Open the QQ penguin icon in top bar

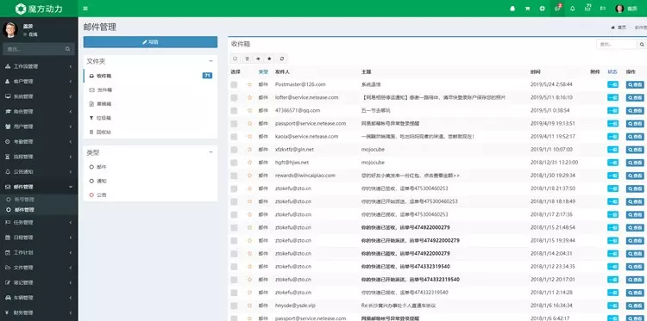(x=512, y=9)
